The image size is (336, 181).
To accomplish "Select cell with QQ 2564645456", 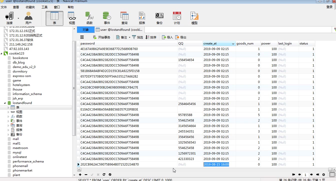I will click(190, 104).
